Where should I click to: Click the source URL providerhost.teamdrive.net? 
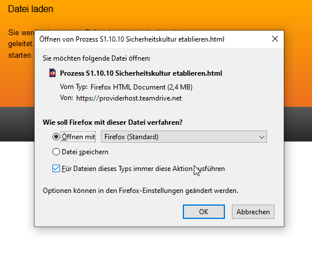[x=129, y=98]
